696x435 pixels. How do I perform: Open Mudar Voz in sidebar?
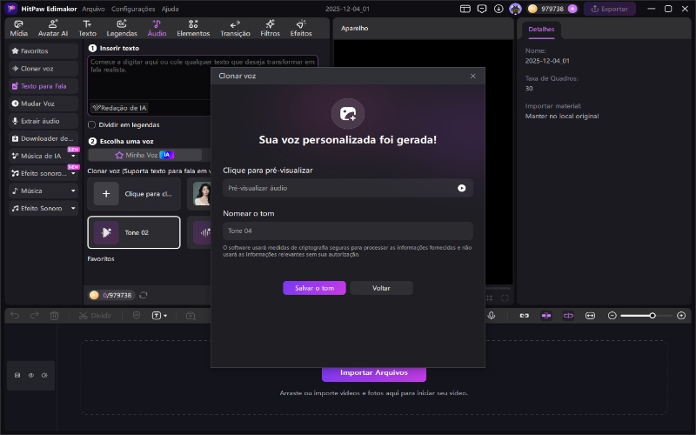coord(43,104)
